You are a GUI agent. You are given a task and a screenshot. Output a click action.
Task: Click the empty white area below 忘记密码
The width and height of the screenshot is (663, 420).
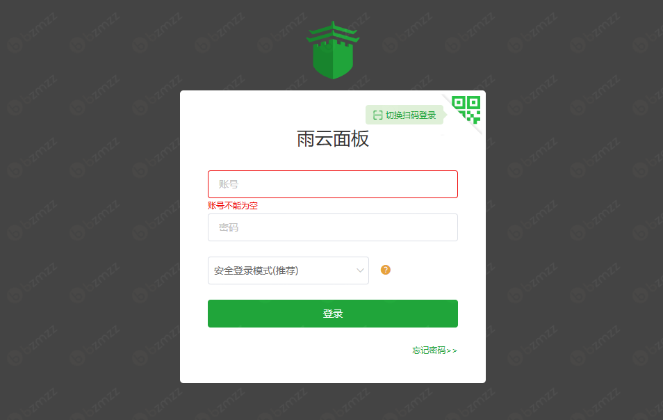[x=333, y=369]
